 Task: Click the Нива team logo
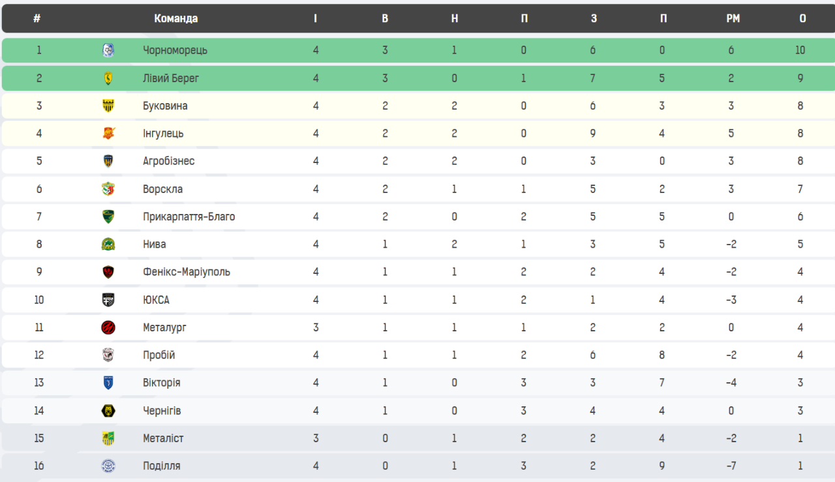click(x=108, y=245)
